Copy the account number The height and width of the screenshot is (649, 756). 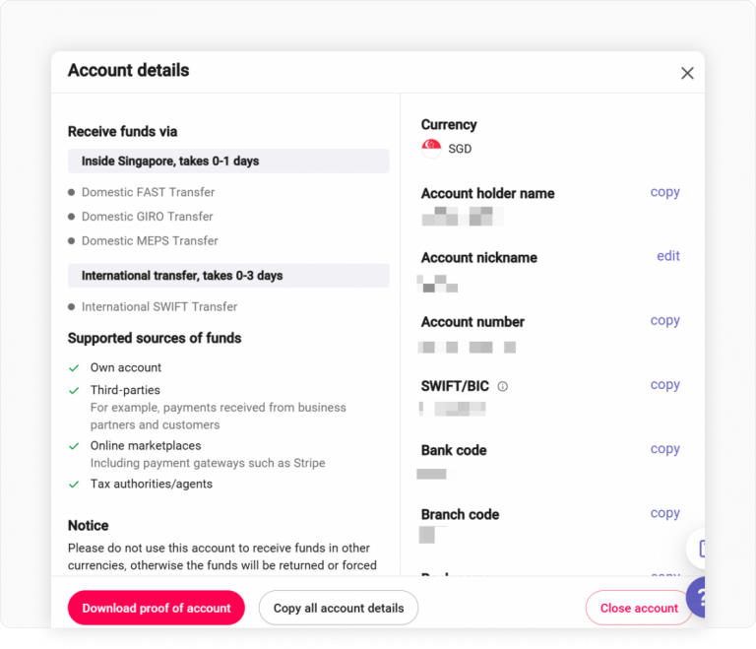pyautogui.click(x=664, y=320)
